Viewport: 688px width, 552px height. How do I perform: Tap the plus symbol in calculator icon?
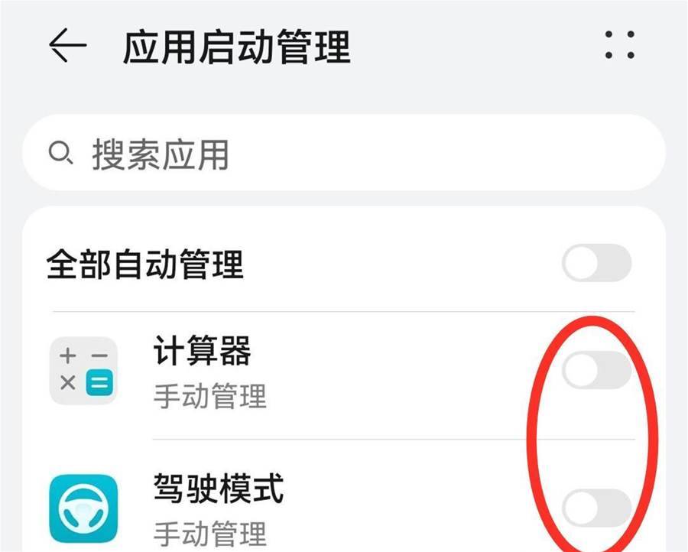68,356
